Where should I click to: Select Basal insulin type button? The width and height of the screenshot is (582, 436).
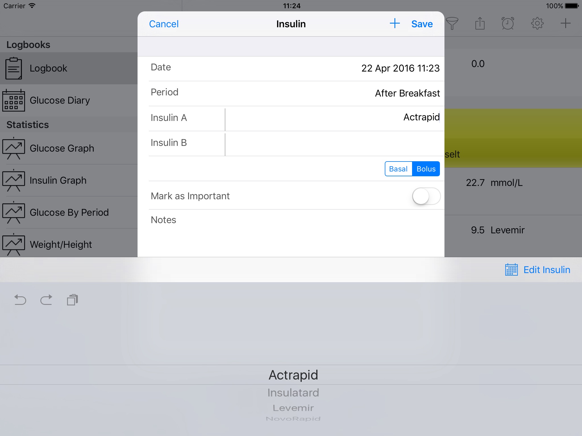(398, 169)
